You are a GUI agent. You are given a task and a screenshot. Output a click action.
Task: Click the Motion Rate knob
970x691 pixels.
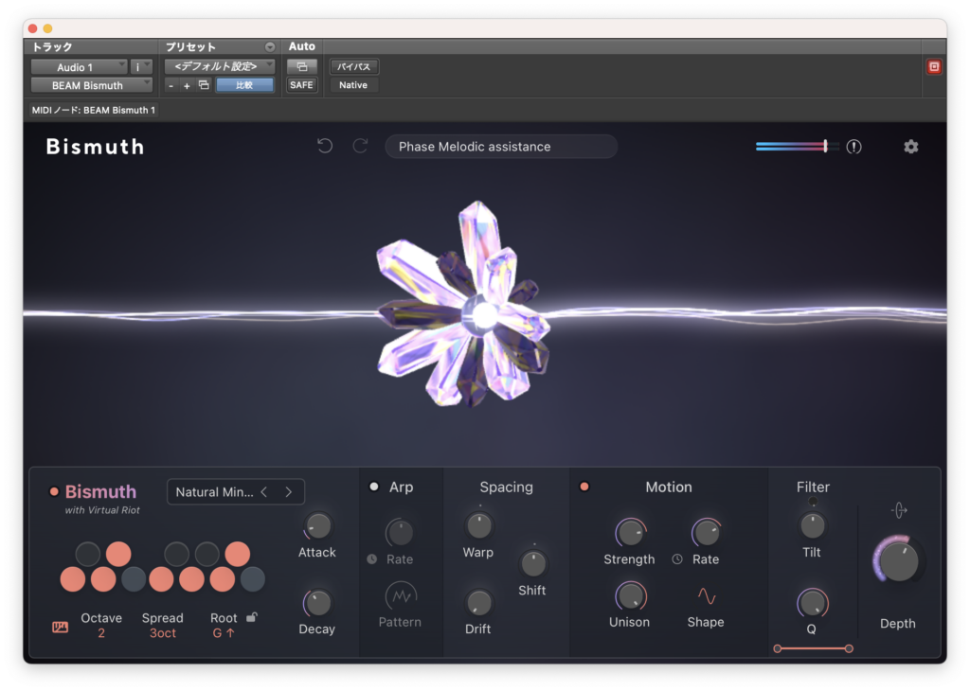707,533
